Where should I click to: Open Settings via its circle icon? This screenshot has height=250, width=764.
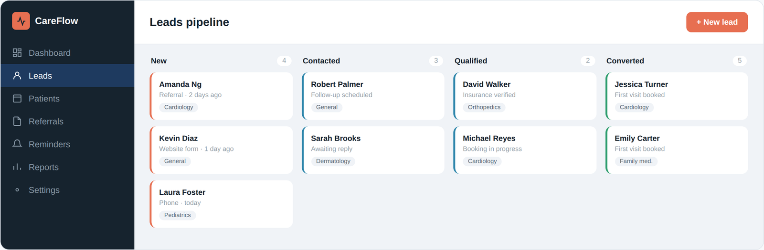tap(17, 190)
